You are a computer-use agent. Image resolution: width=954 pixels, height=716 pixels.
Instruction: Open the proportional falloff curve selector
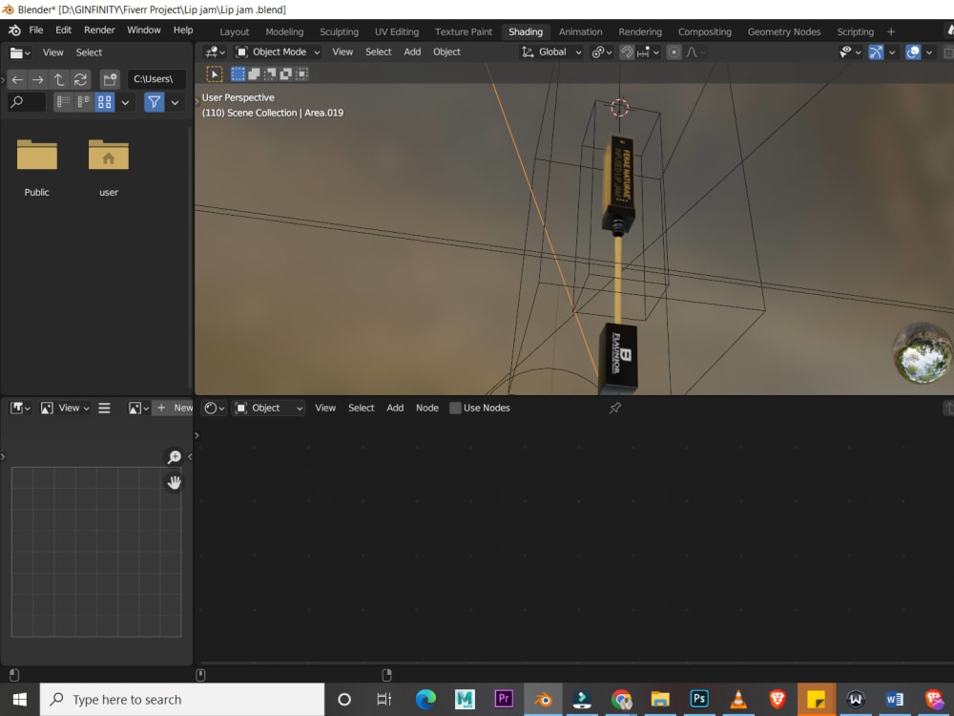pos(695,53)
